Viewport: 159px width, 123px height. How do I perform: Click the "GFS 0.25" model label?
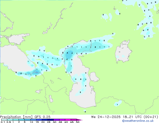pos(42,117)
